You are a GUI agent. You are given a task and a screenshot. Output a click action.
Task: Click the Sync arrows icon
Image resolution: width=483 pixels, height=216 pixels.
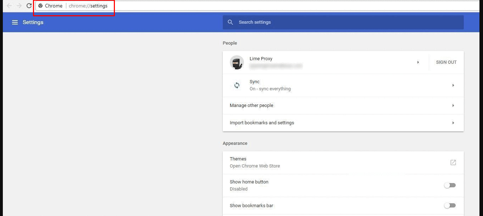point(237,85)
